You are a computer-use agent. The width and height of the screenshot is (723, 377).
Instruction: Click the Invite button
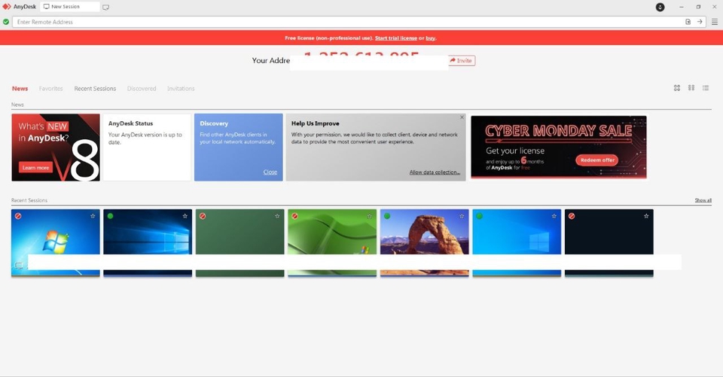(x=462, y=60)
